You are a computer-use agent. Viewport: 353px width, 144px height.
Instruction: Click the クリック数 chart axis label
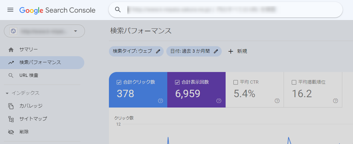(124, 118)
